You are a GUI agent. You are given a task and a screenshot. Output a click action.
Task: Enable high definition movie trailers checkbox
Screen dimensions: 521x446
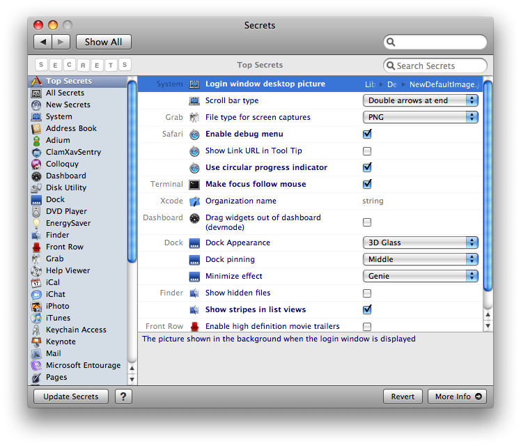coord(367,327)
